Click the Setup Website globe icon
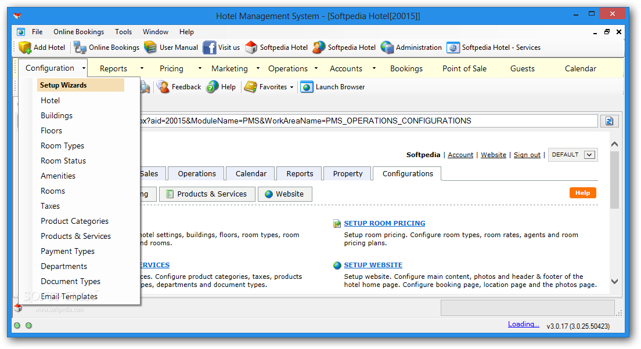 pos(337,266)
